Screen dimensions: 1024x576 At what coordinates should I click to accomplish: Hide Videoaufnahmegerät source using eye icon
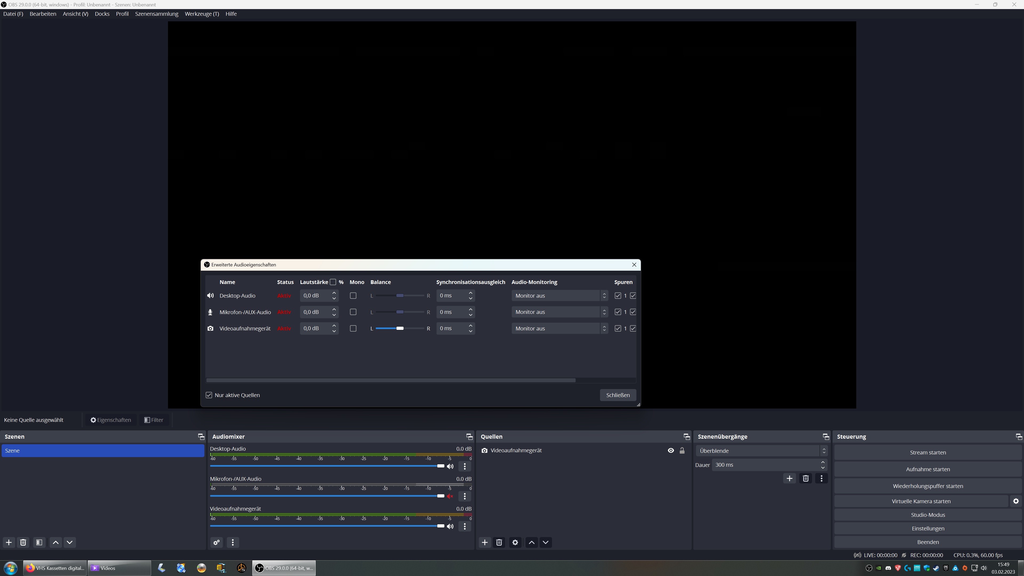point(671,450)
